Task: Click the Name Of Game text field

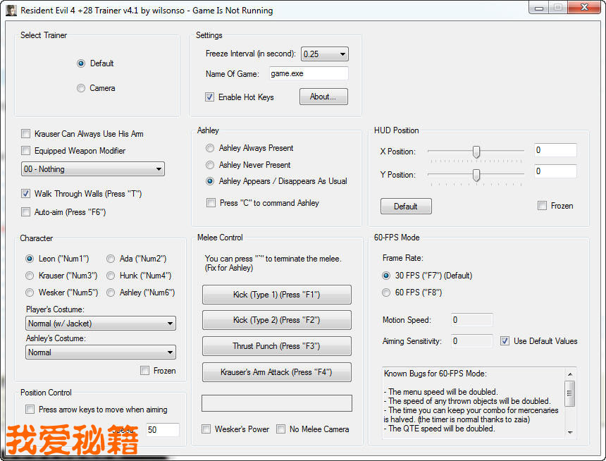Action: 307,73
